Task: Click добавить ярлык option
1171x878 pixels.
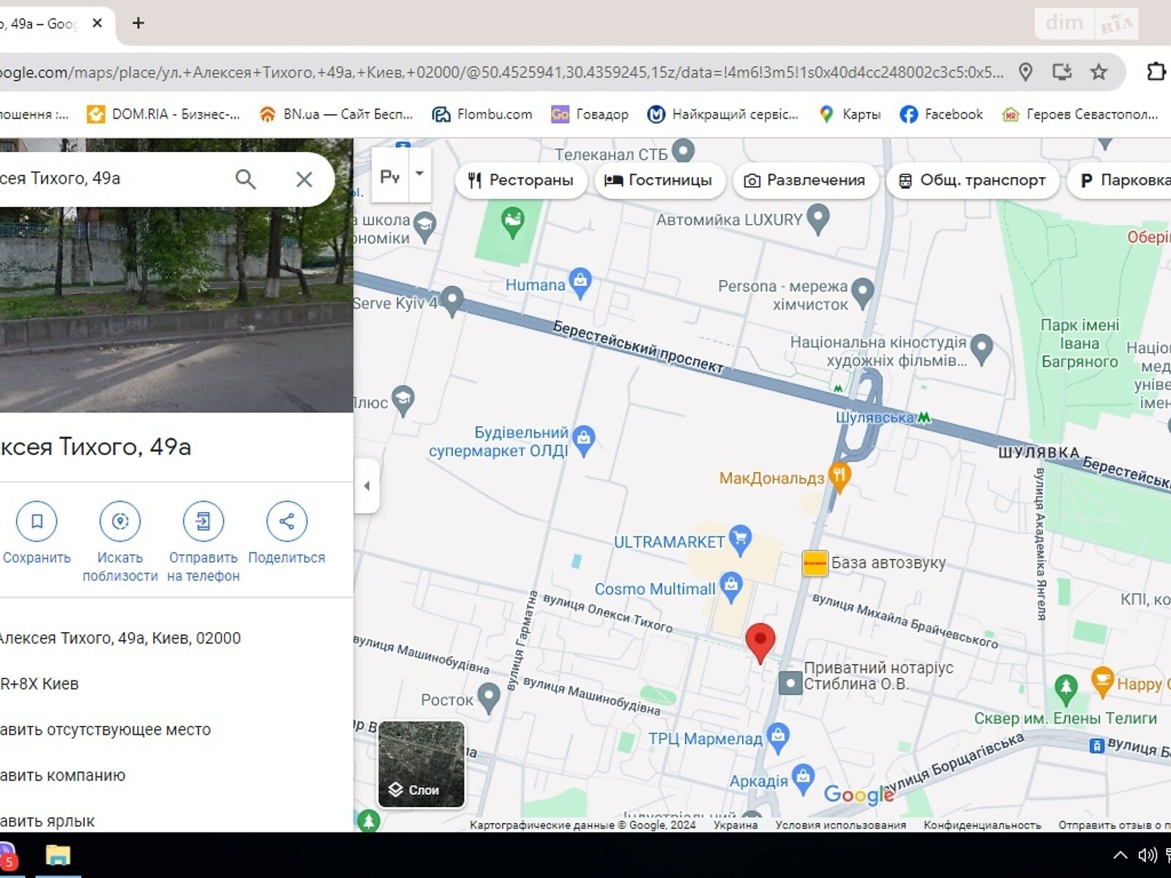Action: pos(48,821)
